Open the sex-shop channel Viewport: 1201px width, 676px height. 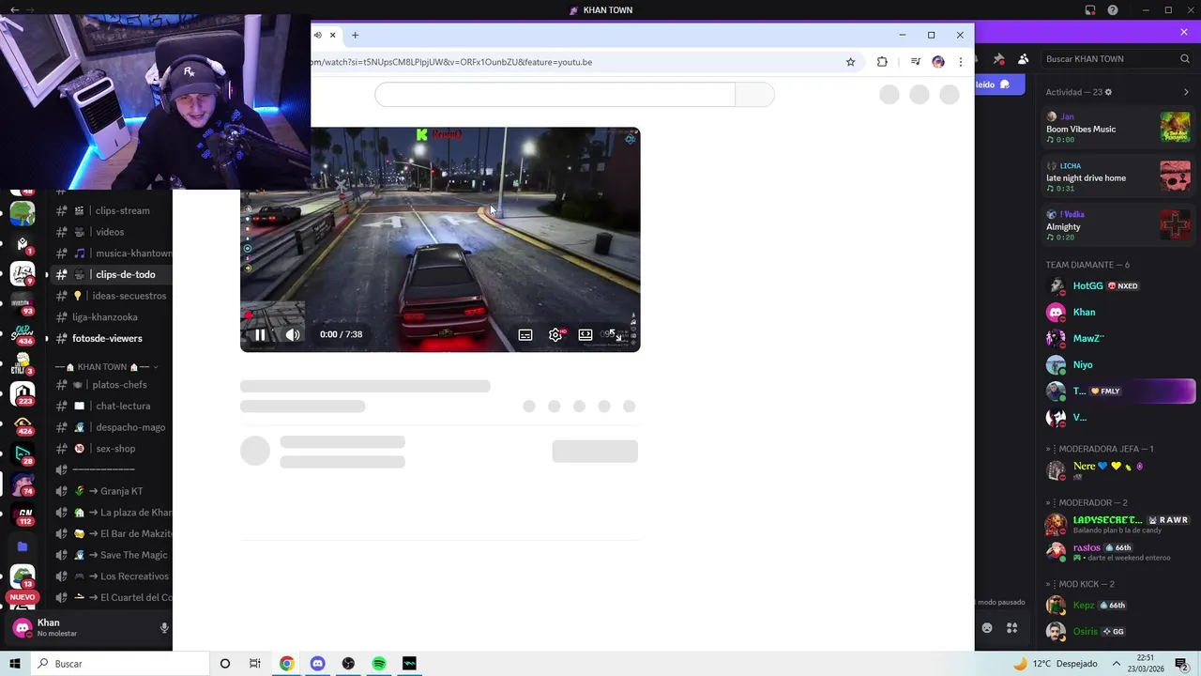point(115,449)
